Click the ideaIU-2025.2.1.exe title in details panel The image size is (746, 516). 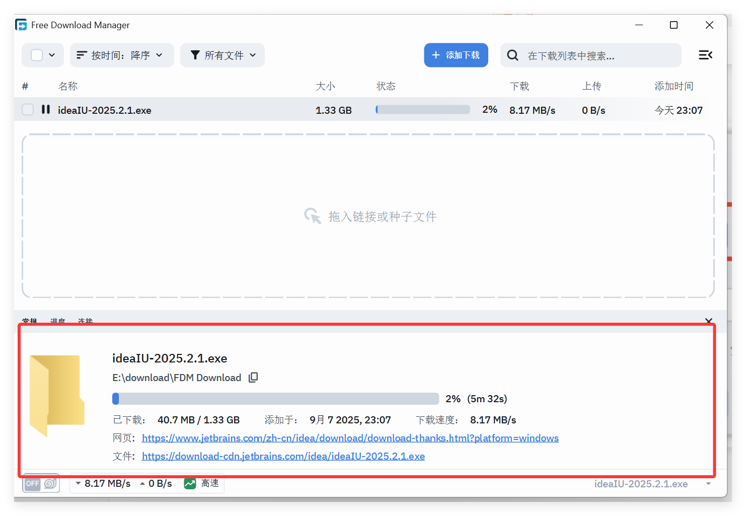[x=170, y=358]
